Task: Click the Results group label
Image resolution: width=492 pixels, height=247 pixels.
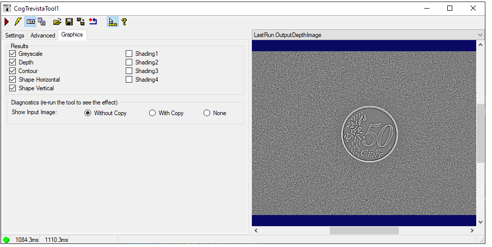Action: [19, 46]
